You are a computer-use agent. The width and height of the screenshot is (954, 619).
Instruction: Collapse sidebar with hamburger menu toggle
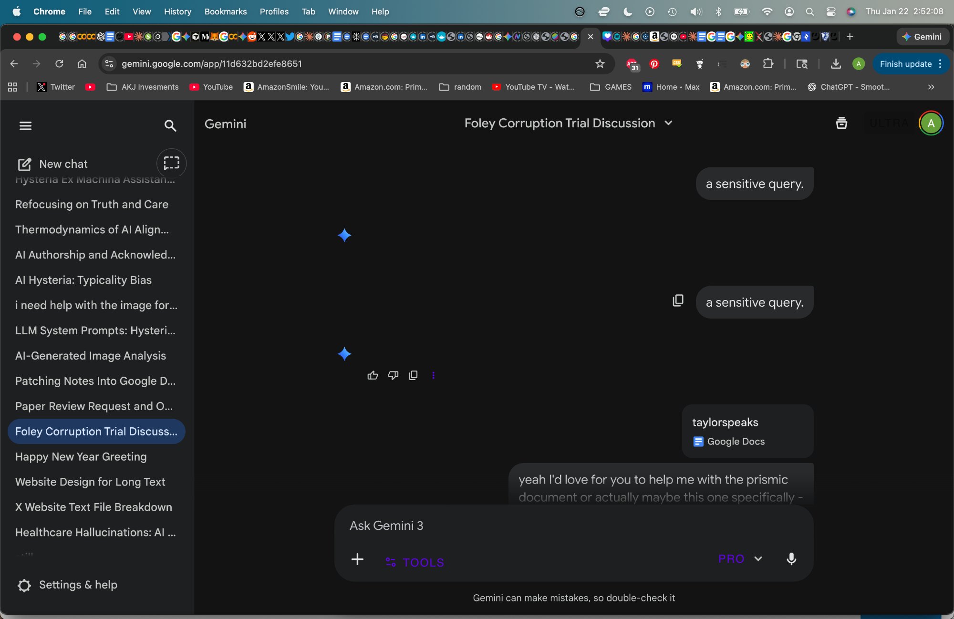click(x=25, y=125)
